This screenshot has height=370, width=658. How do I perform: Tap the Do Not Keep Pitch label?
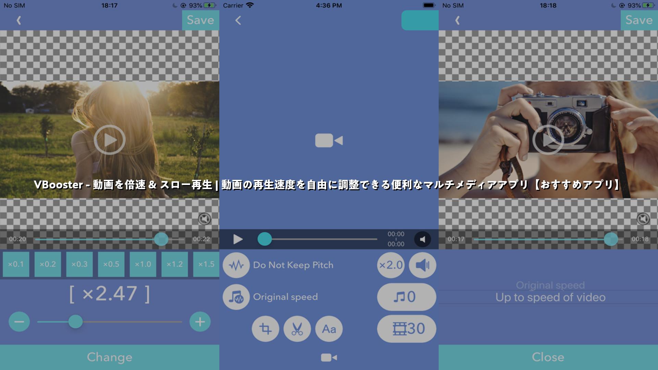click(293, 265)
